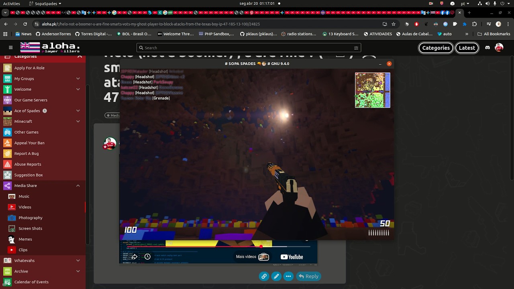Click the Discord icon in the forum header
The image size is (514, 289).
pyautogui.click(x=487, y=48)
